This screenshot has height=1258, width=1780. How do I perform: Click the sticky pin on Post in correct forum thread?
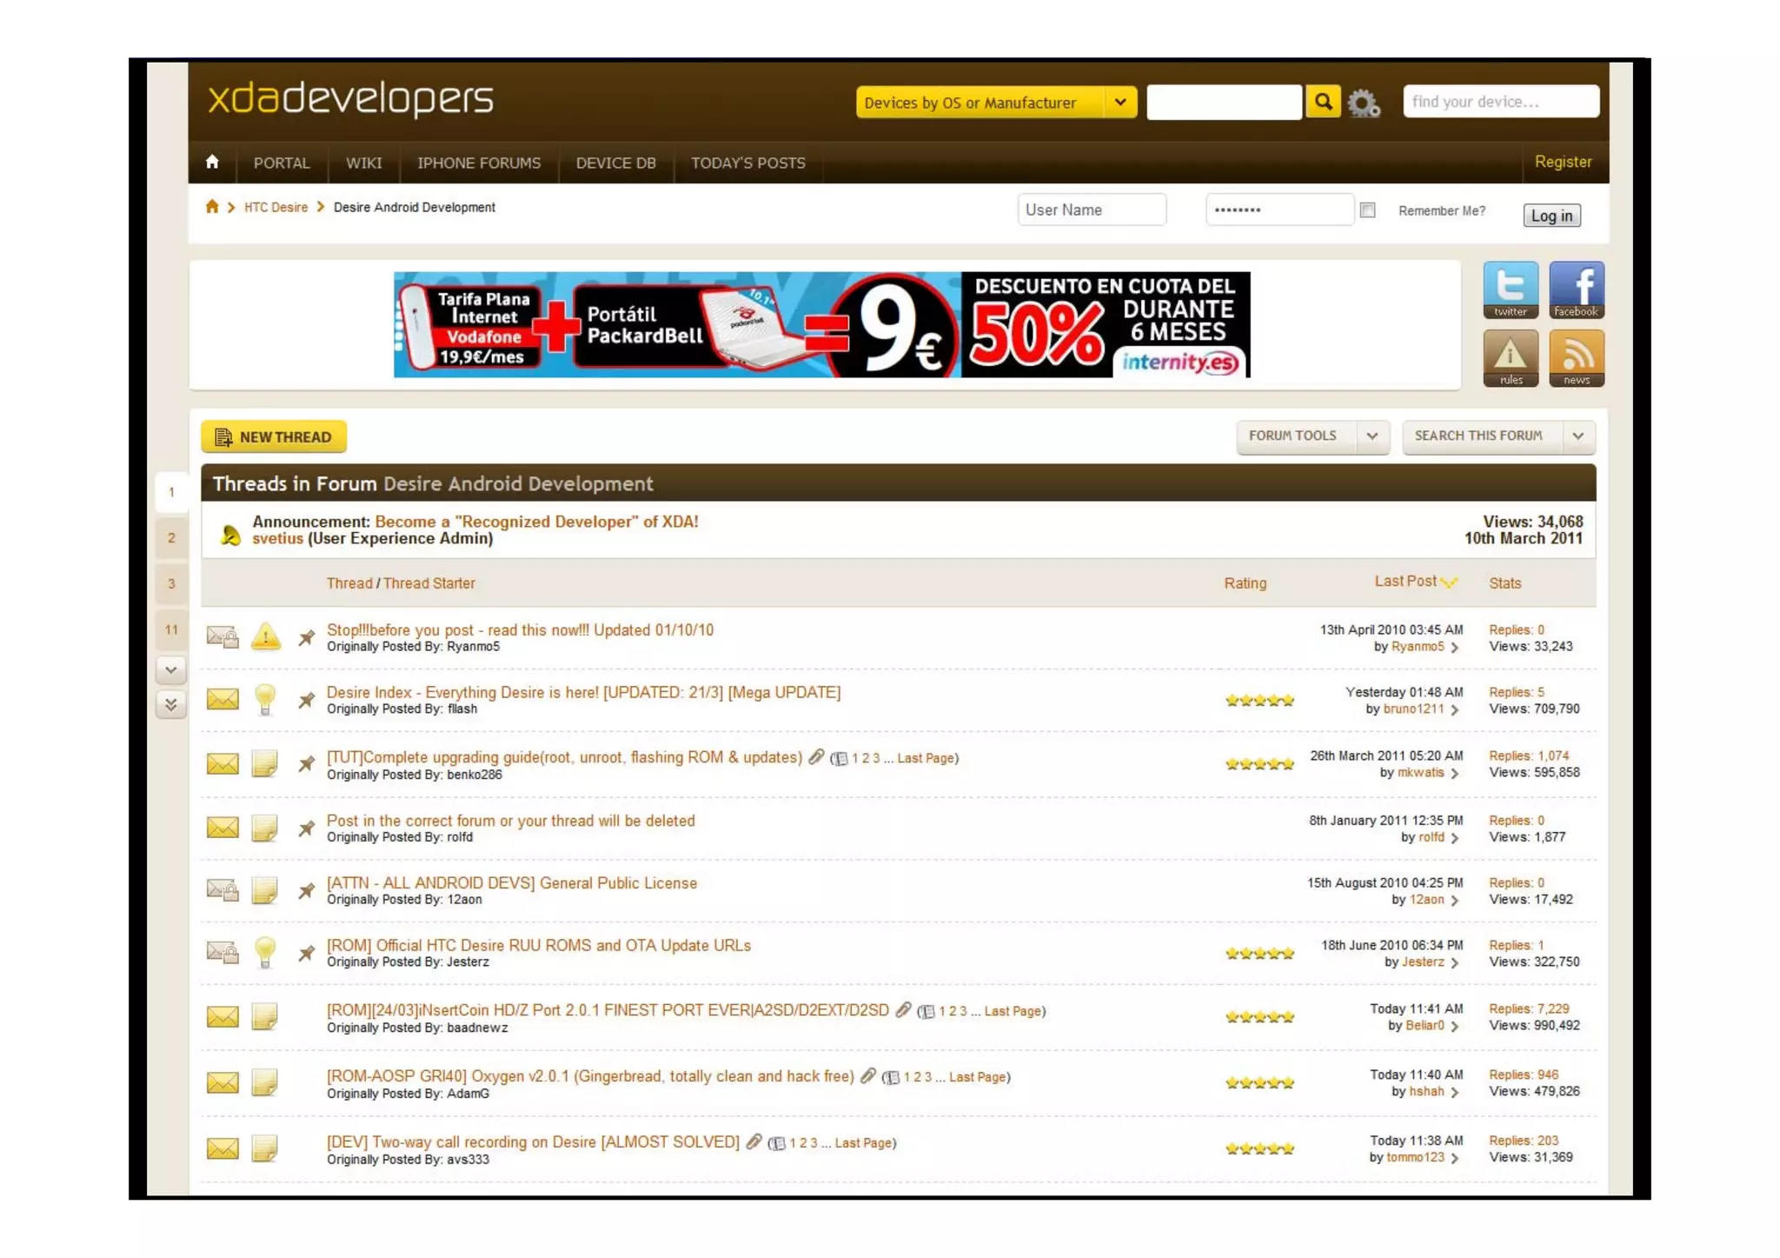[x=306, y=828]
